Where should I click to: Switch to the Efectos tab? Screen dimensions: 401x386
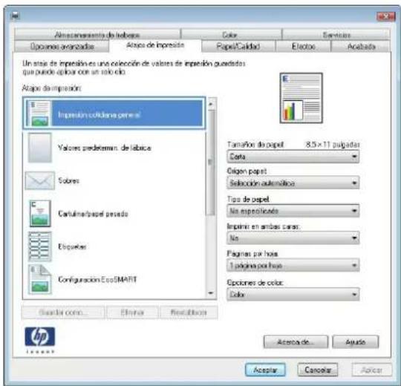click(303, 47)
